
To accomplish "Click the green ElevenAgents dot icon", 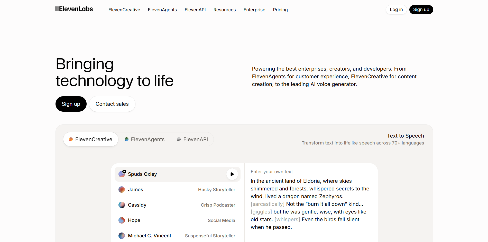I will (126, 139).
